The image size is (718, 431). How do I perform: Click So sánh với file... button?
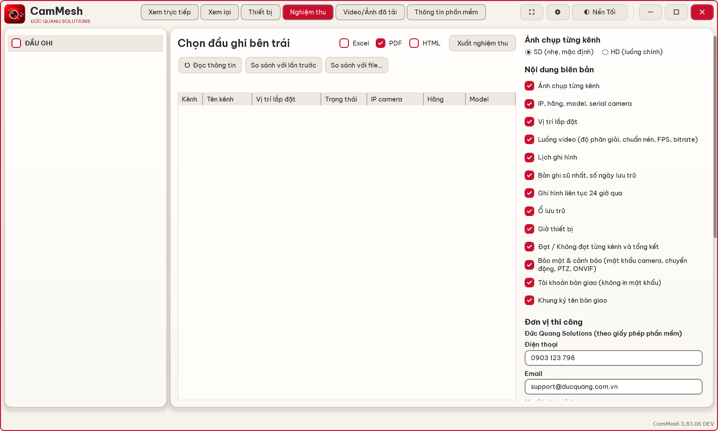coord(357,65)
